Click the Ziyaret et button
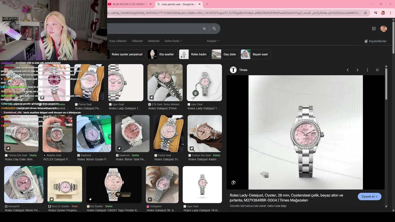 (369, 196)
